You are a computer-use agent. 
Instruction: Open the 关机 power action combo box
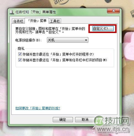pos(68,40)
